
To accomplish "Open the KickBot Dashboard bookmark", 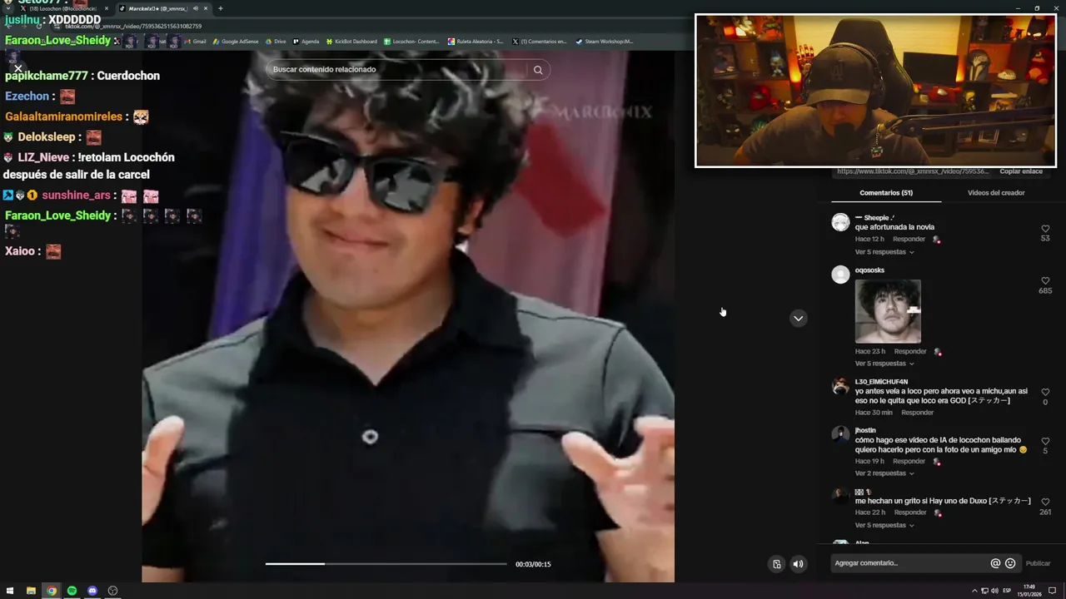I will 351,41.
